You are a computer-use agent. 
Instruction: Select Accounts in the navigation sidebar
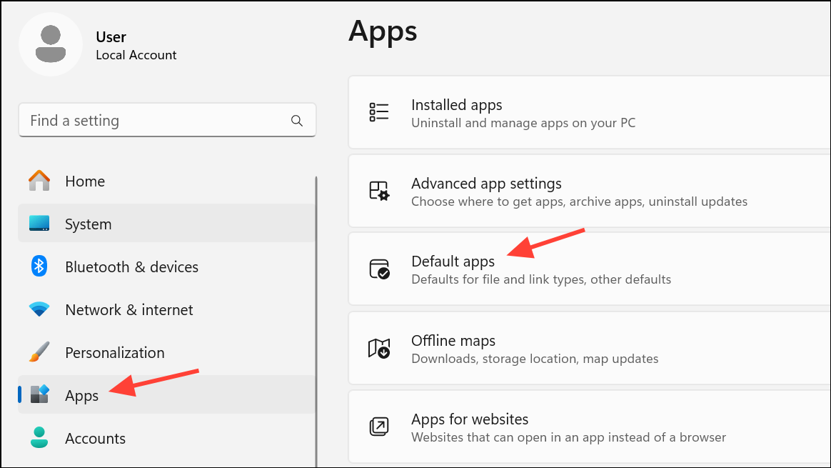pyautogui.click(x=96, y=438)
